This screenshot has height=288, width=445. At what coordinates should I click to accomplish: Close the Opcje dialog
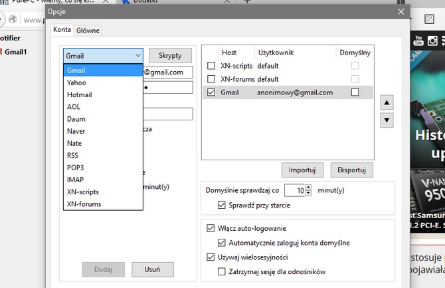tap(400, 12)
